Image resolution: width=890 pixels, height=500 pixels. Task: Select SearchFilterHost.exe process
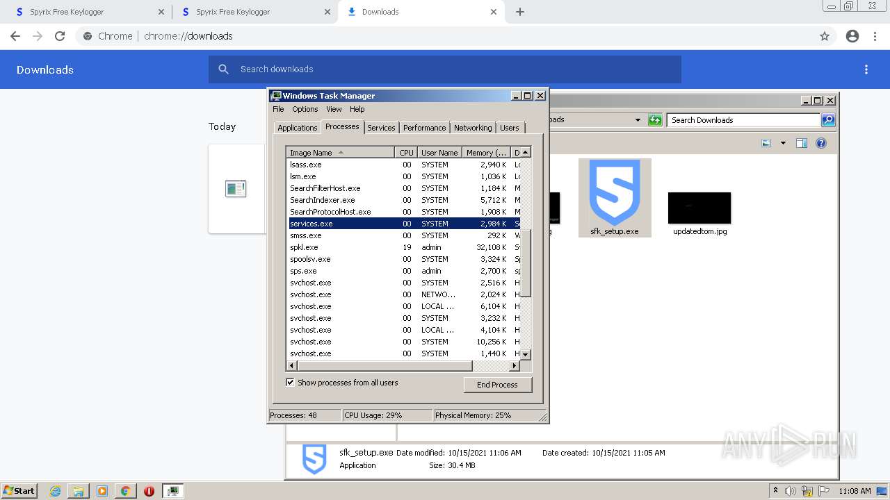[404, 188]
